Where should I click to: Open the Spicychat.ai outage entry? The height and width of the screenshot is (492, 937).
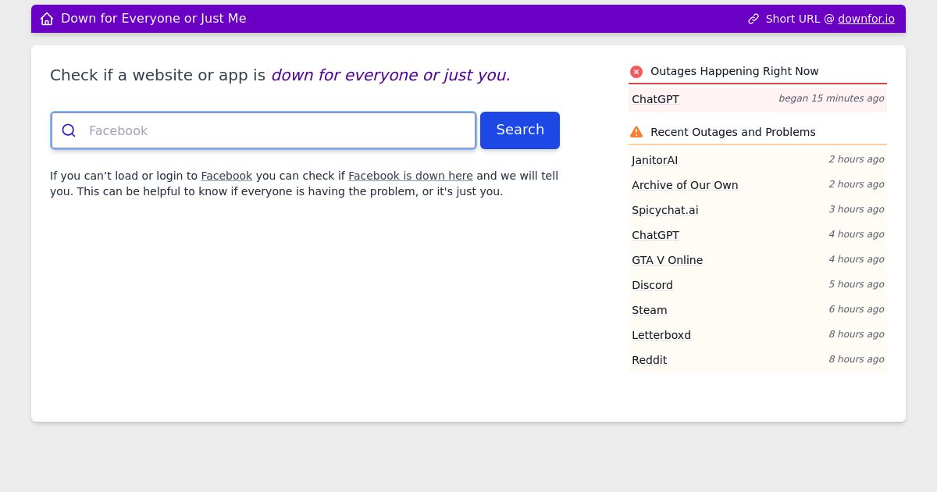click(x=665, y=210)
